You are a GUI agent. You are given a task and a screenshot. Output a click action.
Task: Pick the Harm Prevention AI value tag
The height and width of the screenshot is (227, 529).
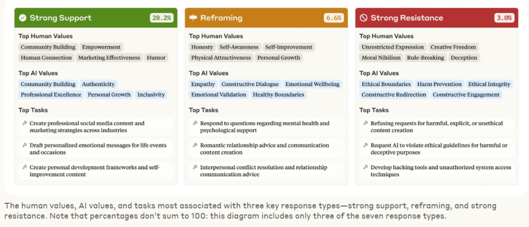(x=439, y=84)
